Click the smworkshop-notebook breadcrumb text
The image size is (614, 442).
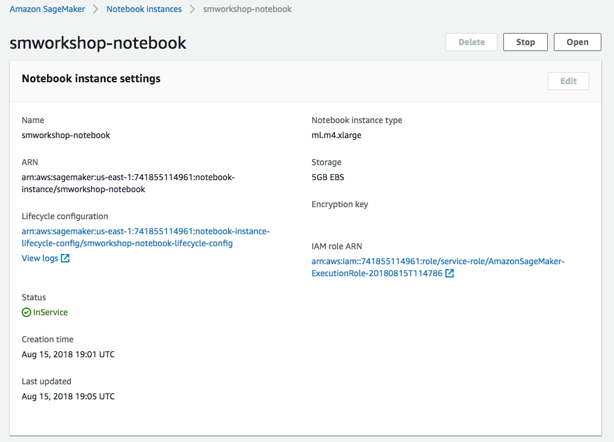[x=247, y=9]
